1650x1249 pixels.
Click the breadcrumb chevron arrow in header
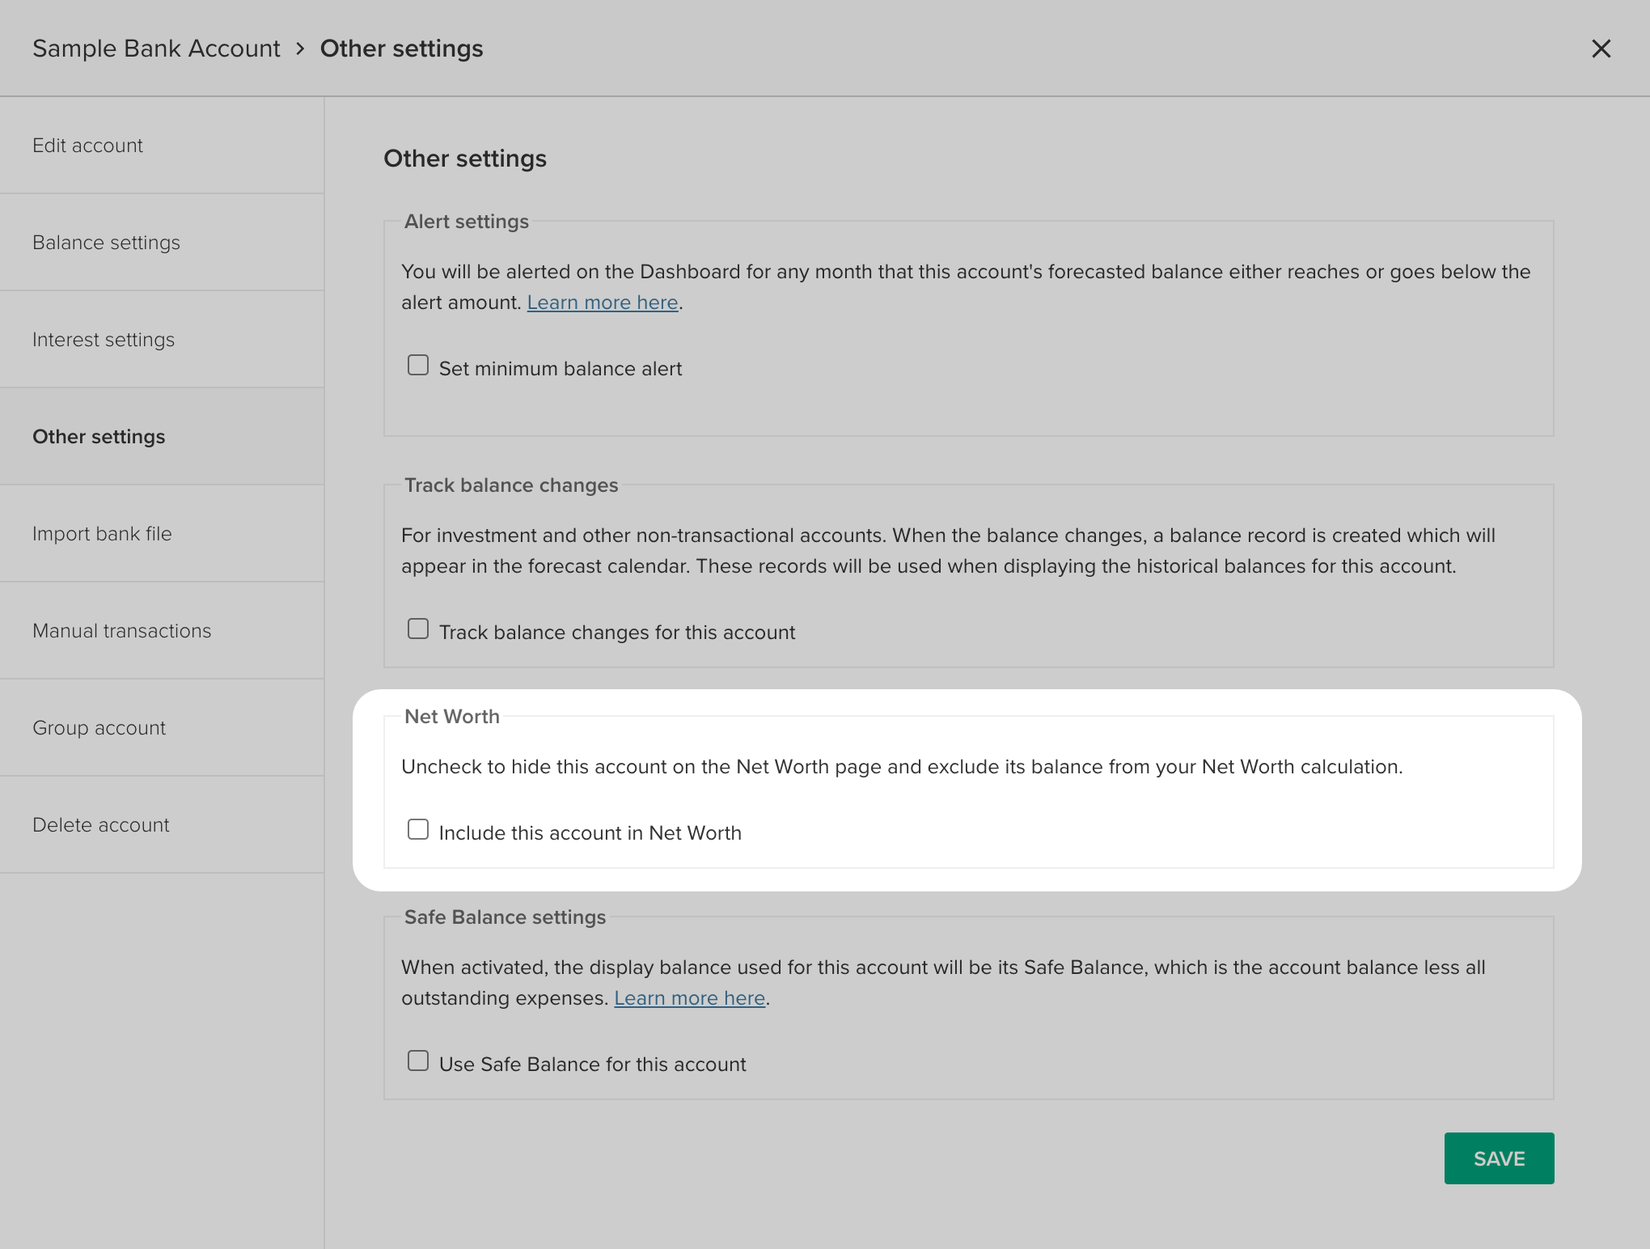300,49
